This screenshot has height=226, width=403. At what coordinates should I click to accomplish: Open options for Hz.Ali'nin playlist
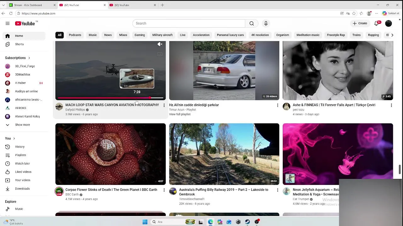[x=278, y=105]
